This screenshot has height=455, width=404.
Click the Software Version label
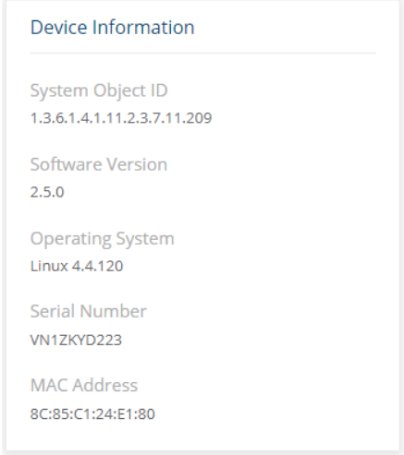[x=99, y=164]
